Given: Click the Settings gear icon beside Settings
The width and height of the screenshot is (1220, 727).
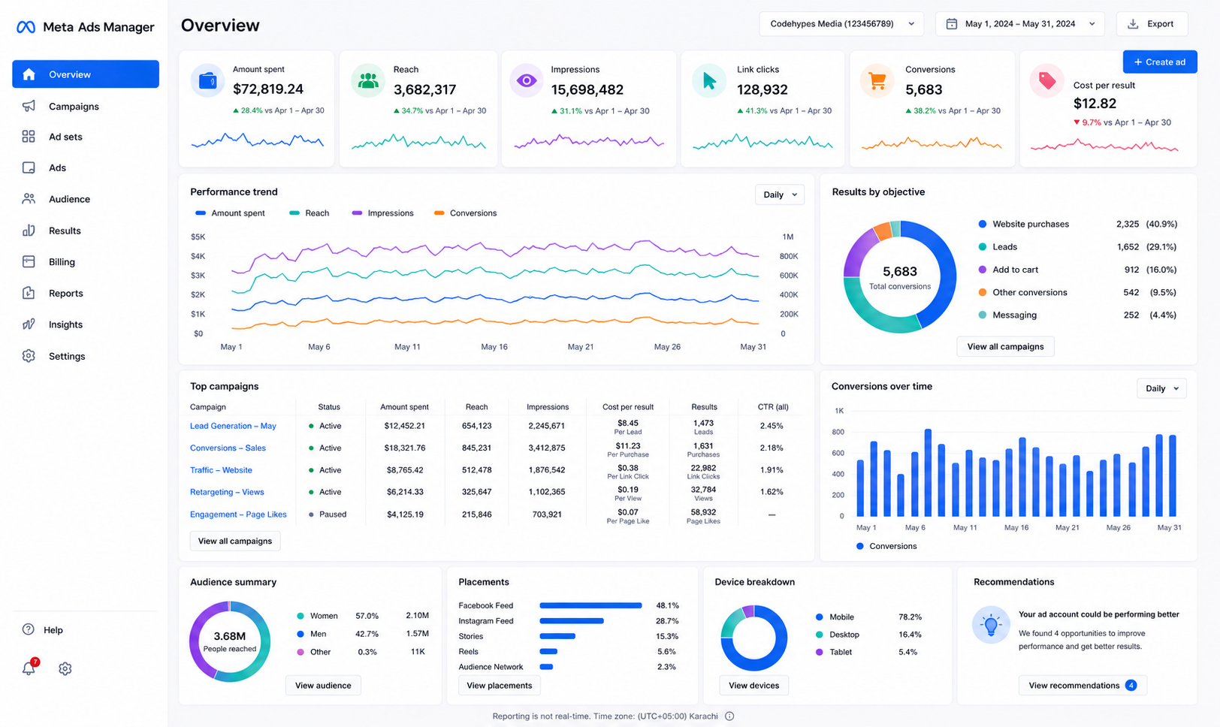Looking at the screenshot, I should point(29,356).
